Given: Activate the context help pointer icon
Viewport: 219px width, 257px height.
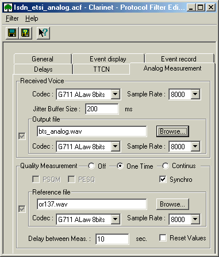Looking at the screenshot, I should click(x=43, y=33).
